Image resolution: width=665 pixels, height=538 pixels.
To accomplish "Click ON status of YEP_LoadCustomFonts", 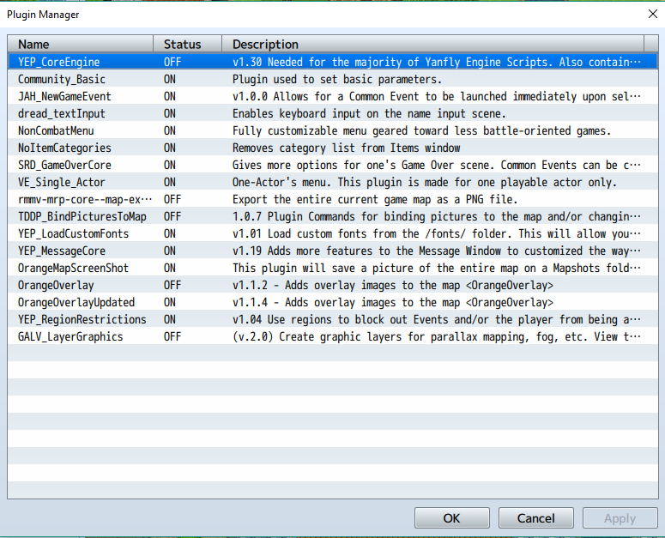I will 170,233.
